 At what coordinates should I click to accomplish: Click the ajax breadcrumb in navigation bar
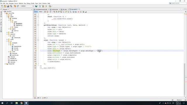tap(45, 98)
